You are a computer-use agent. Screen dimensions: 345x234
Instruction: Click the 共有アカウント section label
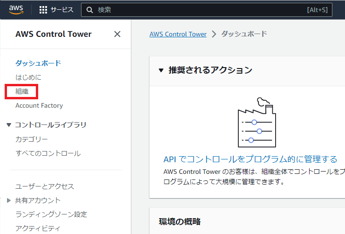tap(38, 200)
